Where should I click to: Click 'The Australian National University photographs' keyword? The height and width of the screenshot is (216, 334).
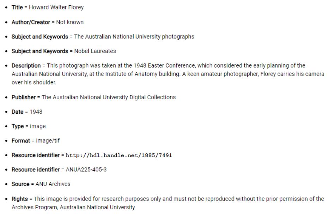click(x=134, y=37)
